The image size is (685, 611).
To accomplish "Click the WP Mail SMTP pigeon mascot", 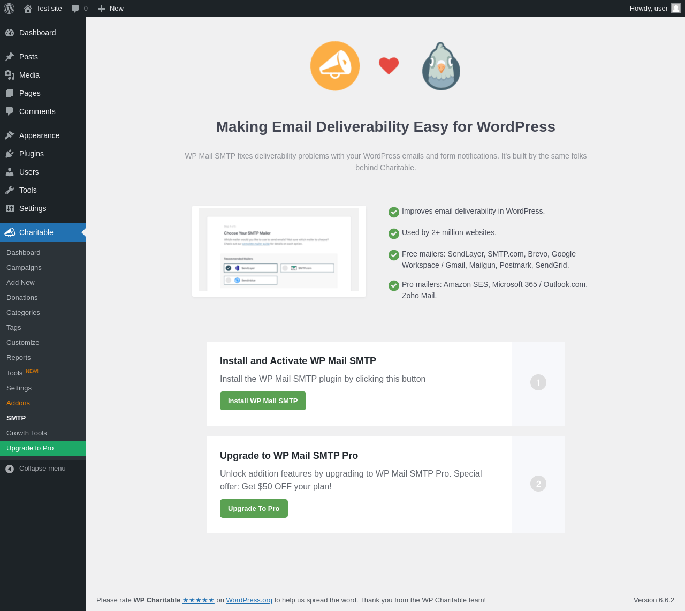I will point(441,66).
